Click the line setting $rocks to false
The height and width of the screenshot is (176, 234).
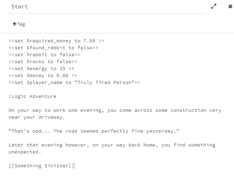pos(43,62)
